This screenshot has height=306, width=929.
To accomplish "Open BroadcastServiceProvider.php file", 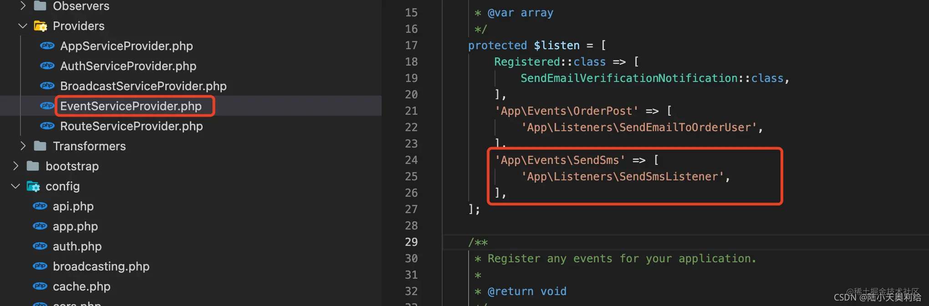I will 143,86.
